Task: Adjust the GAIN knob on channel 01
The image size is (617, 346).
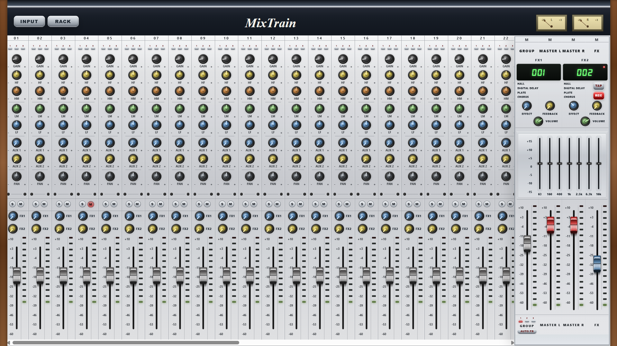Action: tap(17, 59)
